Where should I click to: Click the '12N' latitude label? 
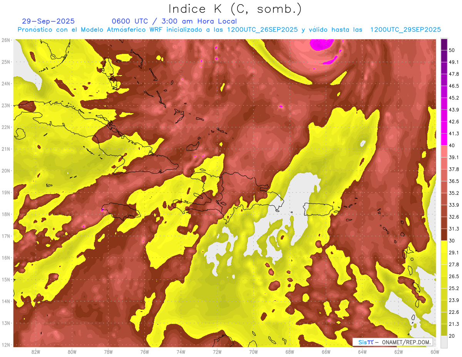pyautogui.click(x=5, y=345)
